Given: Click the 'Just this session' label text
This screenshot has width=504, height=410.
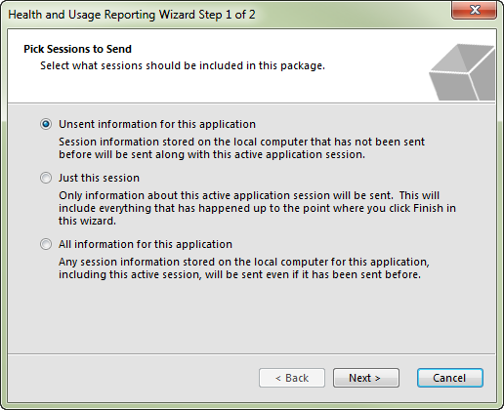Looking at the screenshot, I should tap(99, 178).
